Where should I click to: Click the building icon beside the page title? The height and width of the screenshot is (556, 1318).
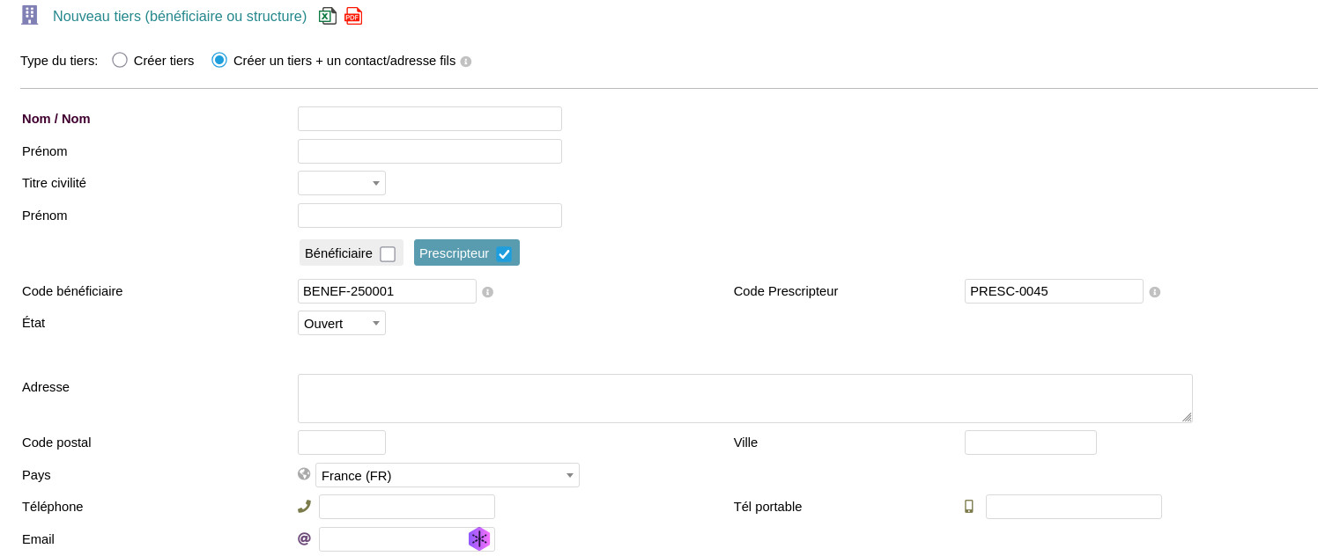point(30,16)
